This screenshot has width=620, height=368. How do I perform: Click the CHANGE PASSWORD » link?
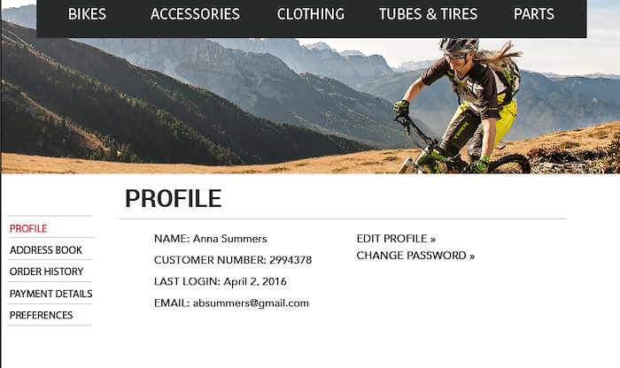click(x=415, y=256)
